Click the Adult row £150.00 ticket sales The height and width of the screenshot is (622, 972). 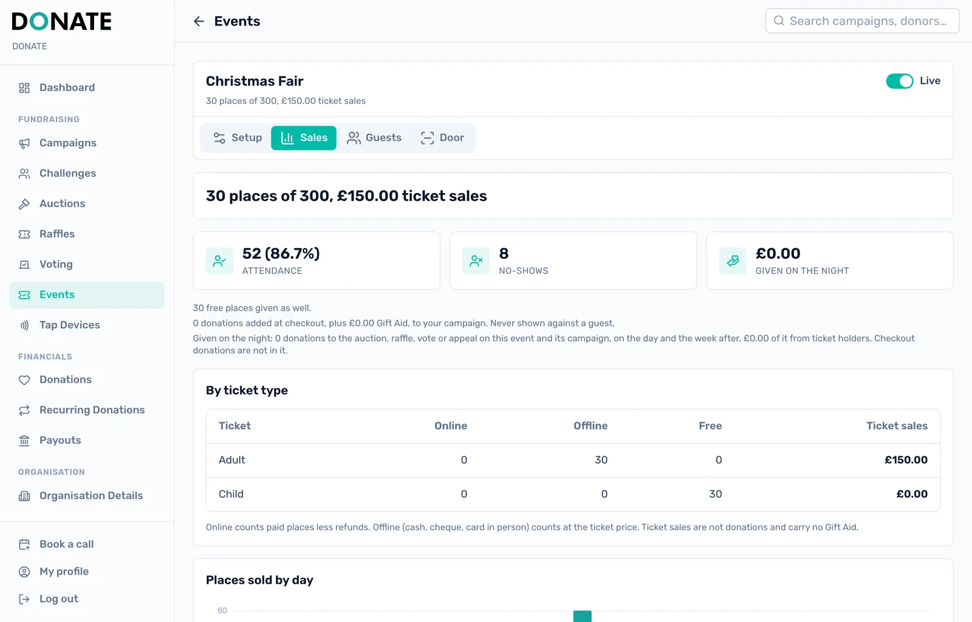[906, 460]
